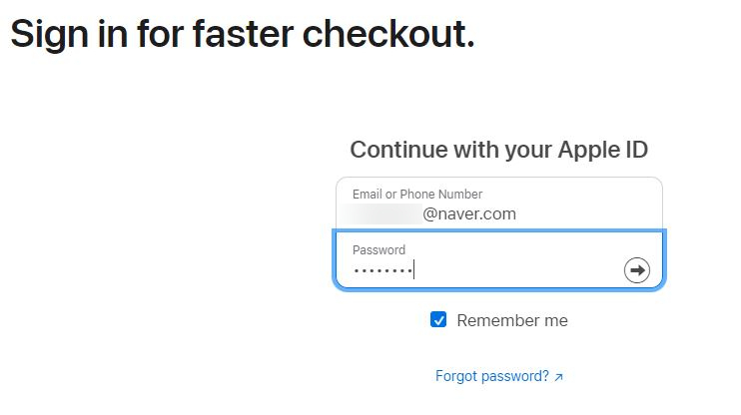Open the "Forgot password?" link
The height and width of the screenshot is (415, 741).
(x=492, y=376)
